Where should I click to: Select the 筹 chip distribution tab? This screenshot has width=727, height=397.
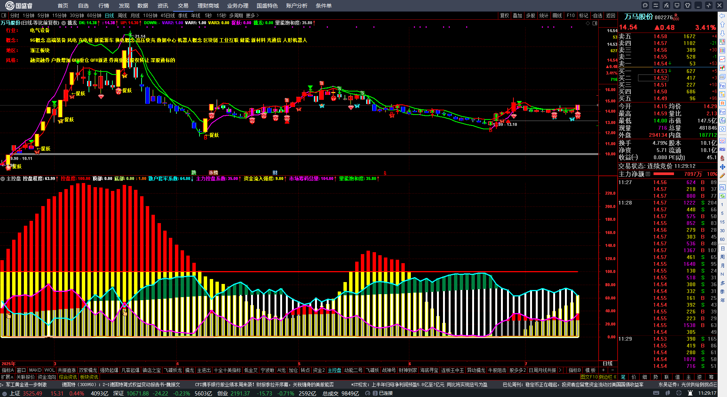pos(711,377)
